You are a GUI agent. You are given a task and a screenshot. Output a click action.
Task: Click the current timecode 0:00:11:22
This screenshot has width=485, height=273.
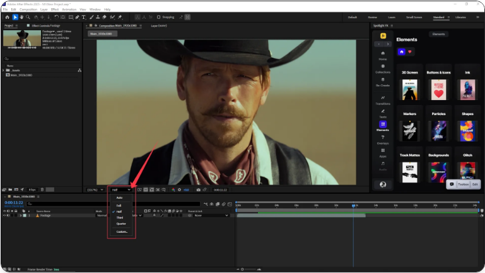pyautogui.click(x=14, y=203)
